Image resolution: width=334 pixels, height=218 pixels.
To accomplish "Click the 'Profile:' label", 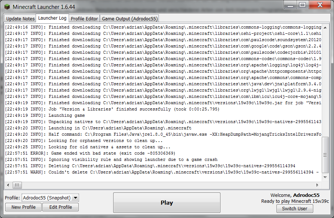I will click(x=12, y=198).
